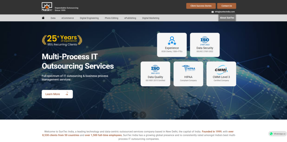Click the Client Success Stories button
This screenshot has height=142, width=287.
pyautogui.click(x=201, y=6)
